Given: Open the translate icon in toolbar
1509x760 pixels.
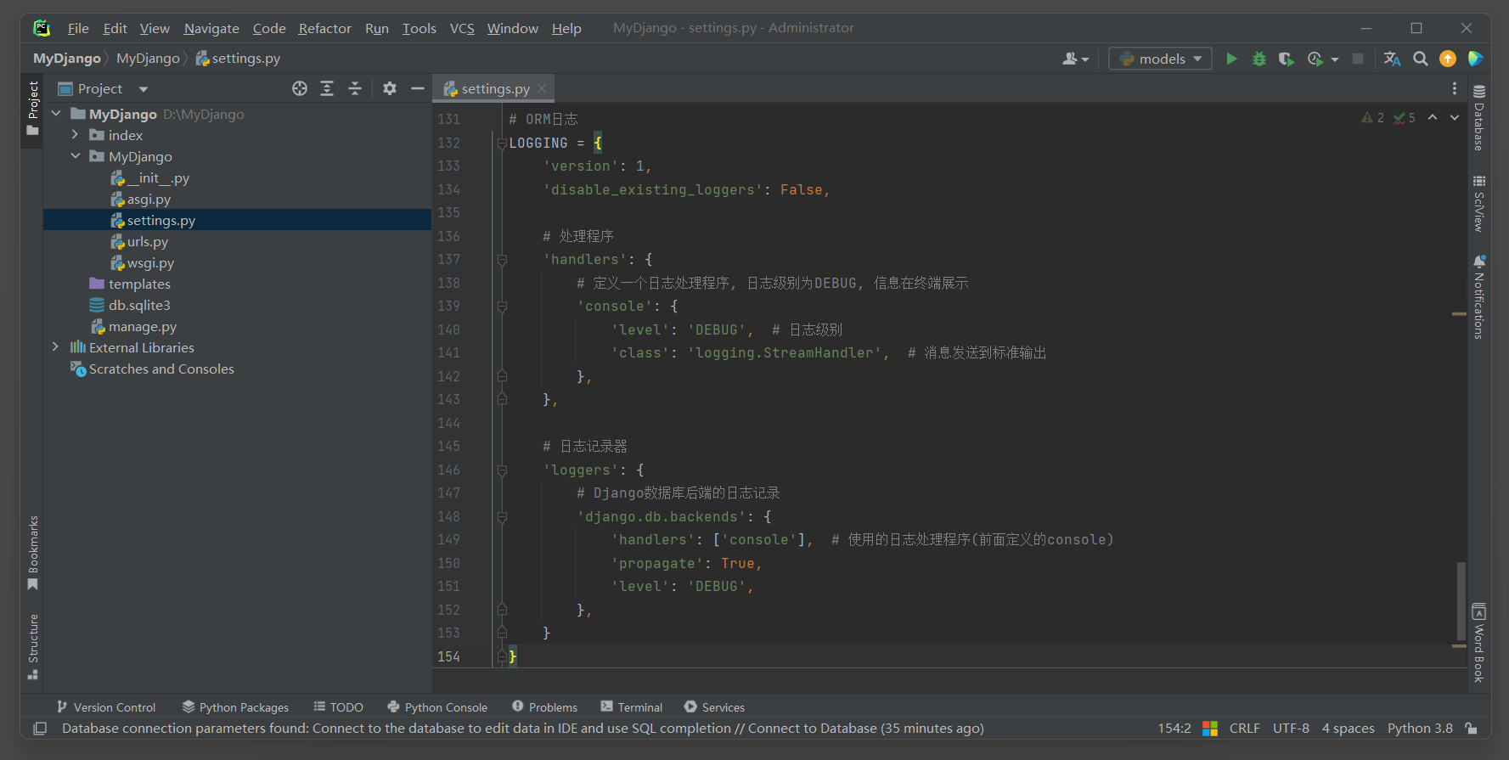Looking at the screenshot, I should pyautogui.click(x=1392, y=59).
